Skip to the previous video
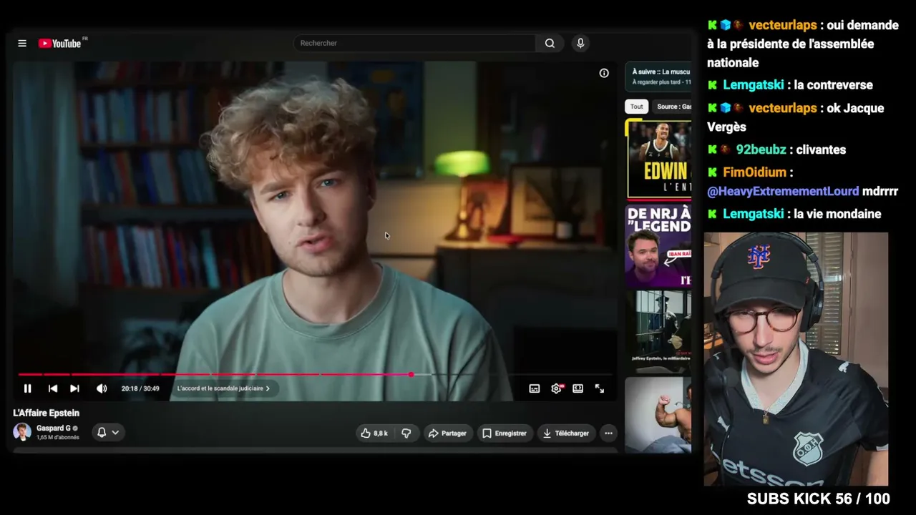This screenshot has height=515, width=916. click(52, 388)
